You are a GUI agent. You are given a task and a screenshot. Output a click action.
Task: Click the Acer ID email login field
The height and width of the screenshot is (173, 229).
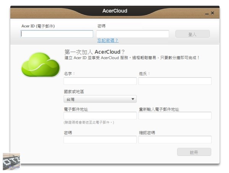coord(56,34)
